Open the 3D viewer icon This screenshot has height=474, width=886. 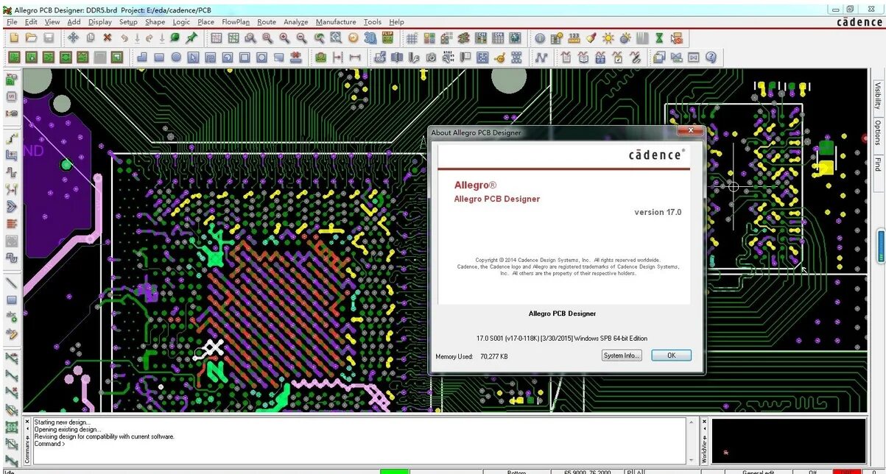370,38
